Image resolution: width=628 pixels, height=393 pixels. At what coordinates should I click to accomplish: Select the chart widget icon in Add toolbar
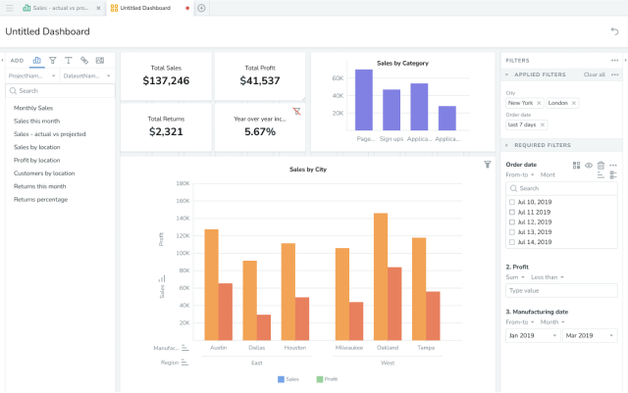click(37, 60)
